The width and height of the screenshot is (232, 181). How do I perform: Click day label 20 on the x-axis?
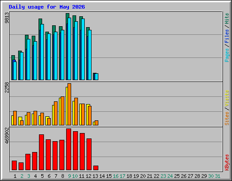point(143,176)
